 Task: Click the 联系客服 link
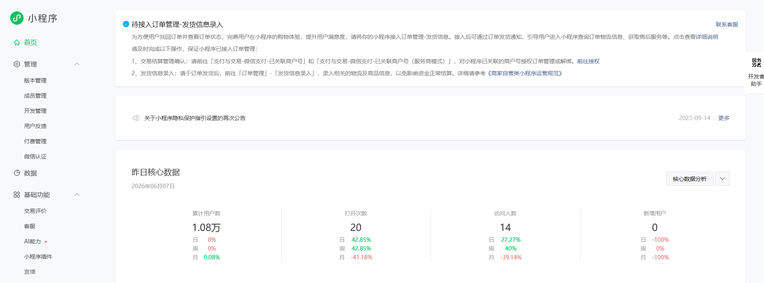coord(727,24)
